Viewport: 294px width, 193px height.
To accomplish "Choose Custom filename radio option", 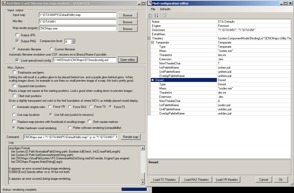I will pyautogui.click(x=51, y=49).
